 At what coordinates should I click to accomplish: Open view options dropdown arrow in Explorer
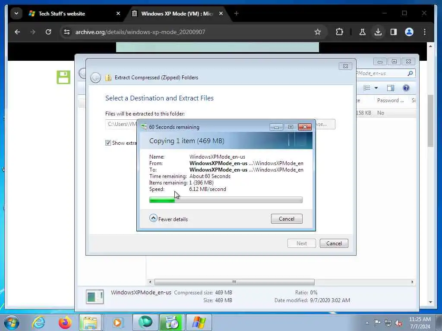tap(376, 88)
